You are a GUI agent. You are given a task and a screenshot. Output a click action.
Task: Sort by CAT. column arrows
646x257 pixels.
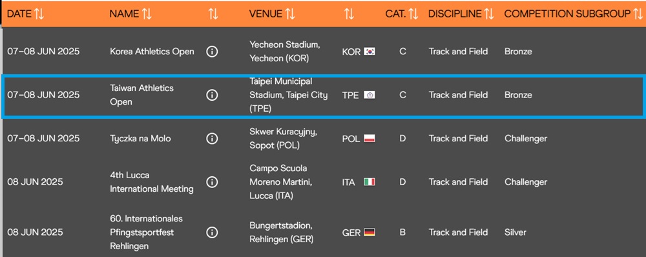pos(413,14)
